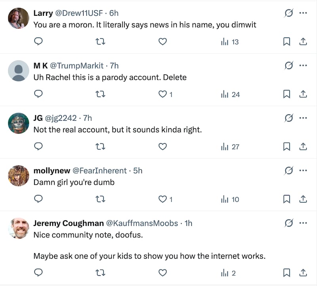The height and width of the screenshot is (286, 317).
Task: Share Jeremy Coughman's reply
Action: click(x=303, y=273)
